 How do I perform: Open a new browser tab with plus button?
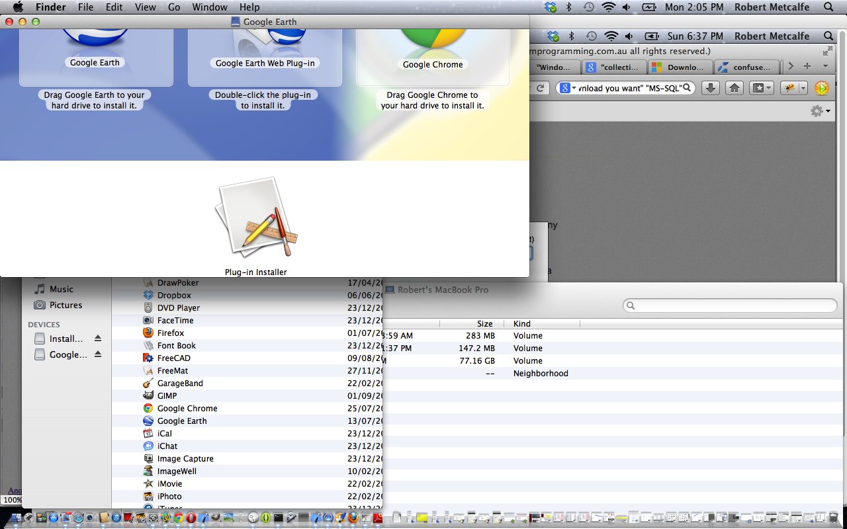807,66
